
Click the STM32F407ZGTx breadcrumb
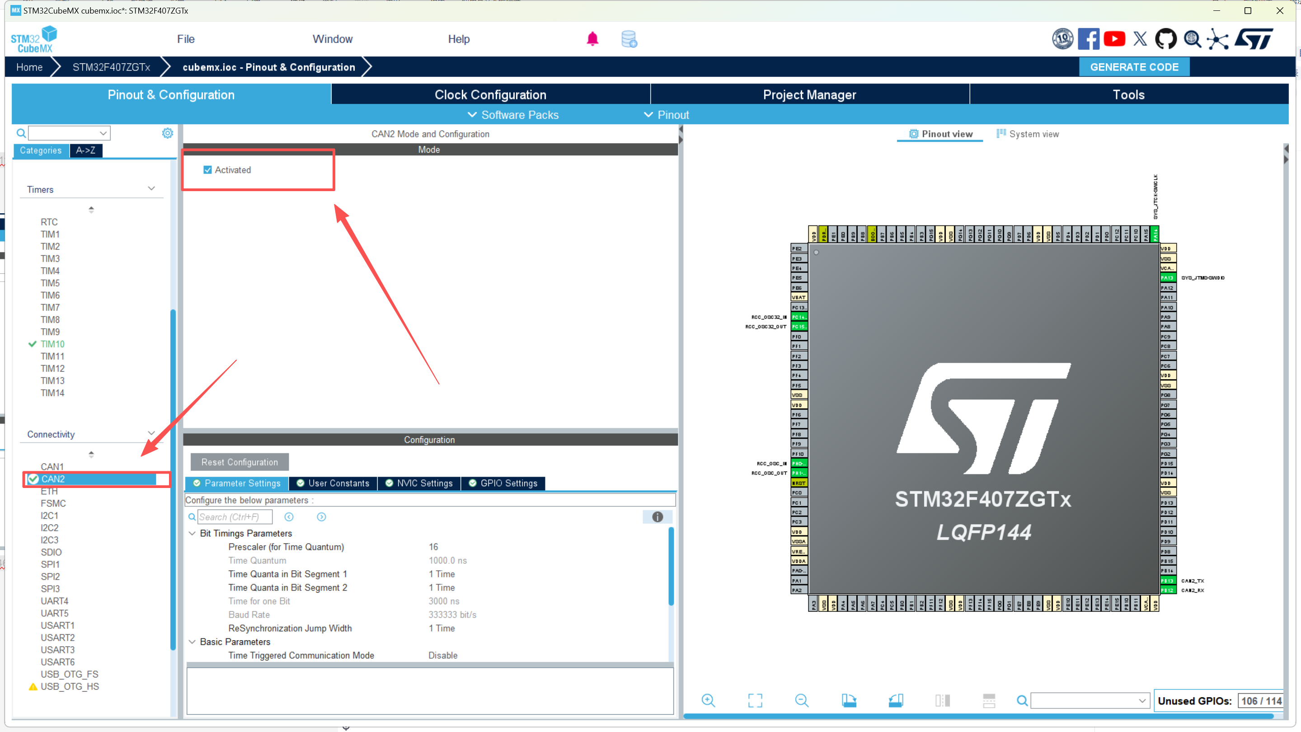[111, 67]
